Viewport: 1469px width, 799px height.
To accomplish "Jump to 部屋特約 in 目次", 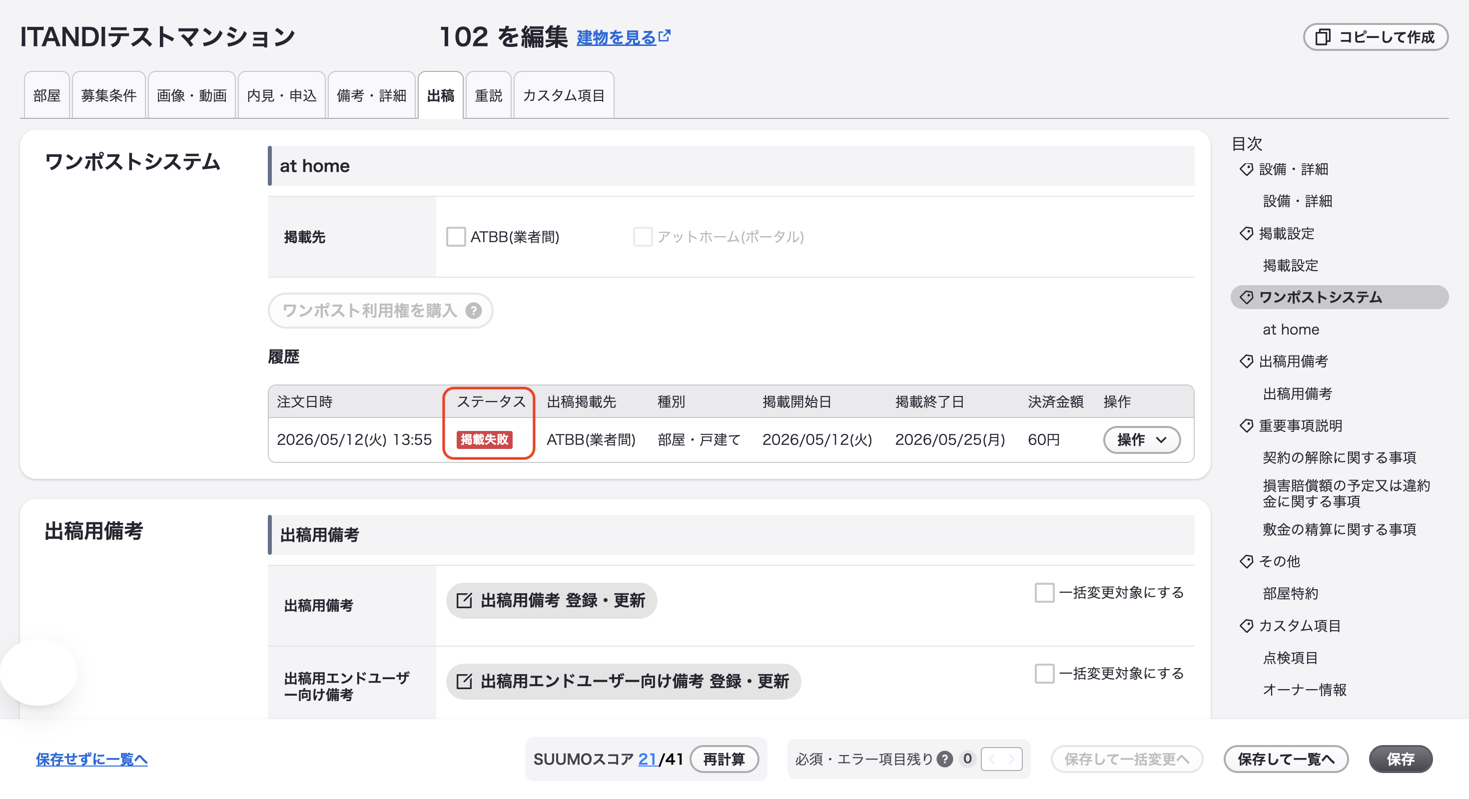I will click(x=1291, y=594).
